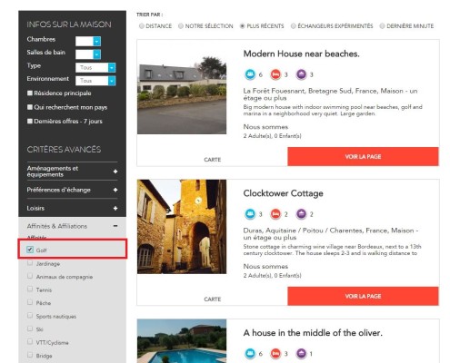Open the Chambres dropdown
Image resolution: width=450 pixels, height=363 pixels.
click(x=88, y=41)
